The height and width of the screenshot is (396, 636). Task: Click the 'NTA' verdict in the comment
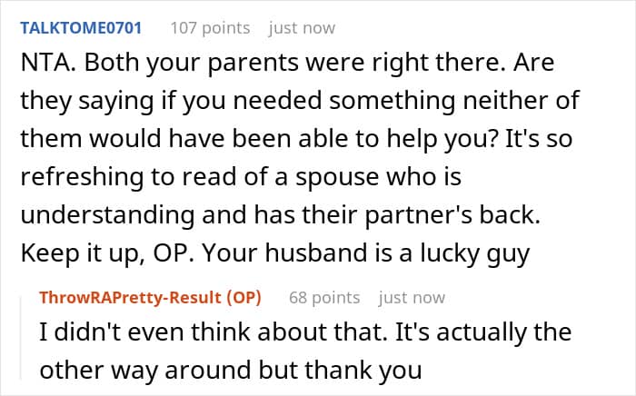pos(45,63)
